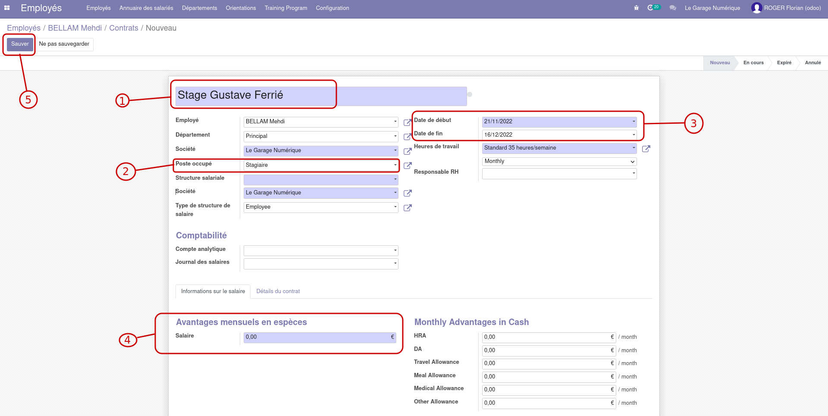
Task: Click the debug bug icon
Action: point(636,8)
